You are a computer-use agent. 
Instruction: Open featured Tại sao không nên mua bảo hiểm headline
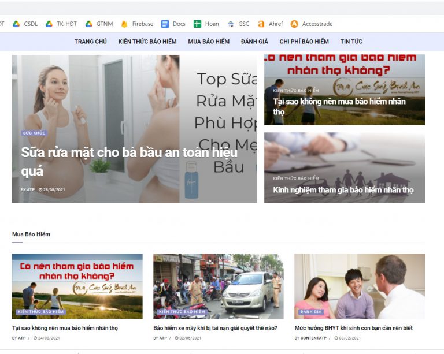(339, 107)
